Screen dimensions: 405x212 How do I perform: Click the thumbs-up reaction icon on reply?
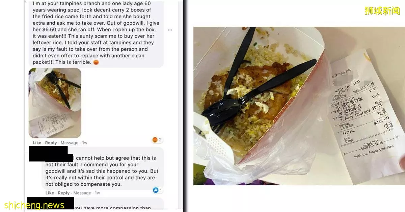[156, 190]
